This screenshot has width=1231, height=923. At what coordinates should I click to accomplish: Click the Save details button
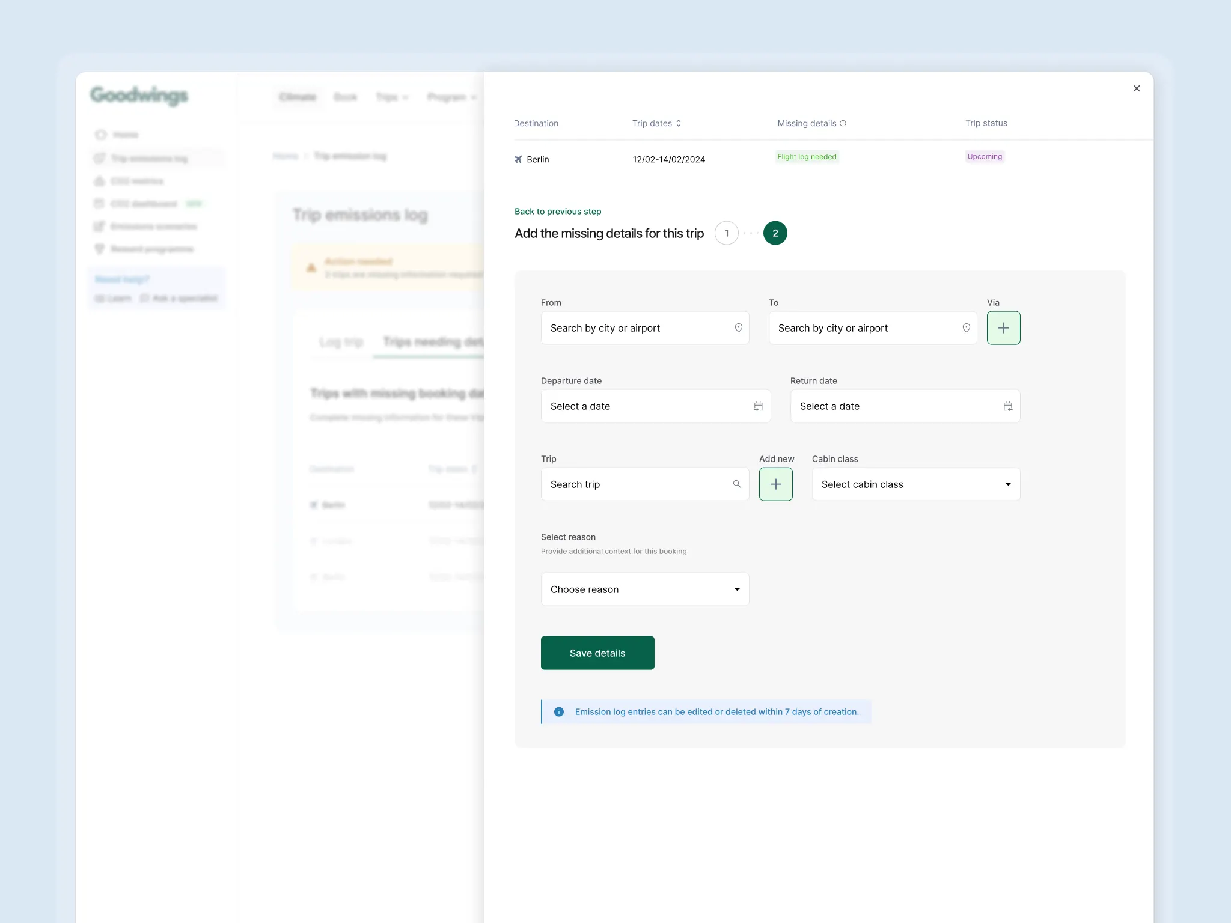[597, 653]
